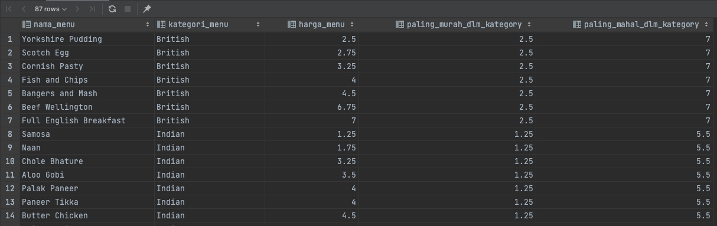Pin the result tab
The height and width of the screenshot is (226, 717).
147,9
